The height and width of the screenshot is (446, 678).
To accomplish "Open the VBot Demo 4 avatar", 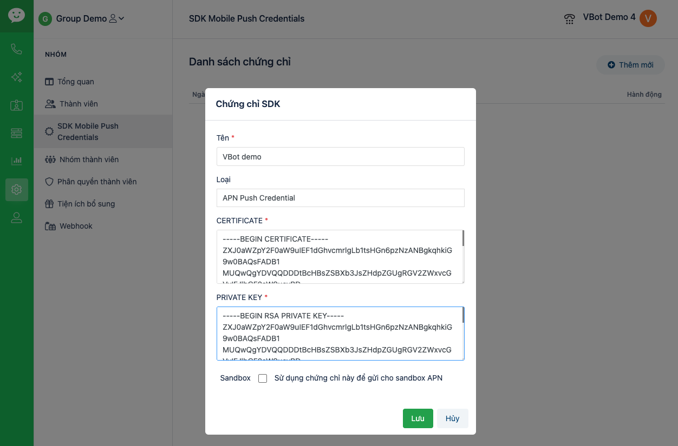I will [x=648, y=18].
